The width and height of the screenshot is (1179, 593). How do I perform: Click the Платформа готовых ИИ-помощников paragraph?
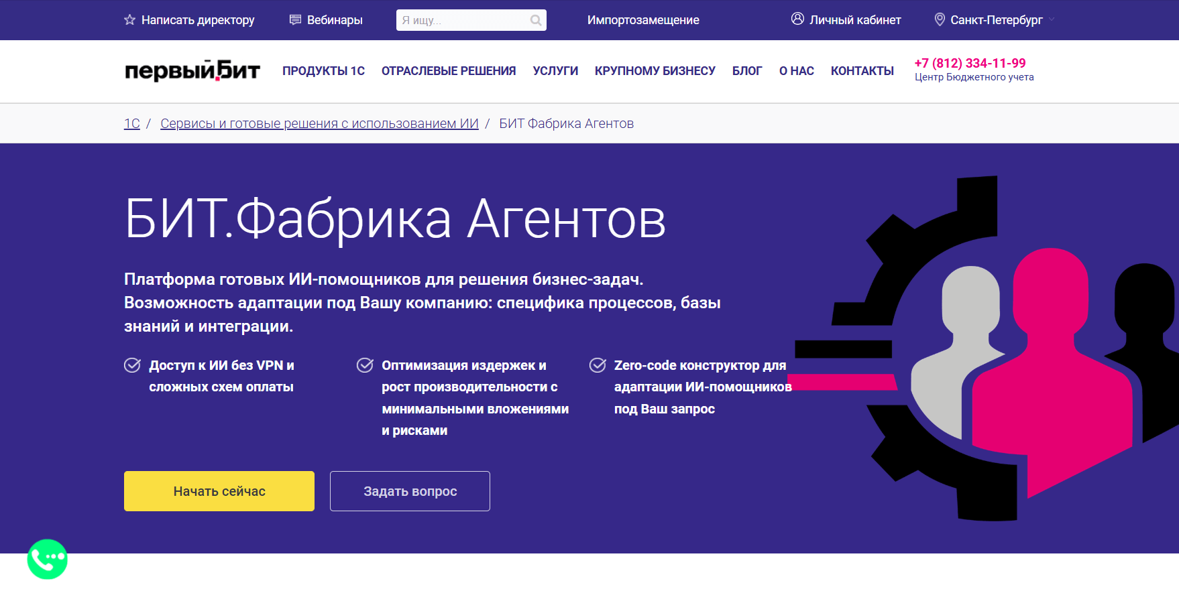(x=423, y=302)
